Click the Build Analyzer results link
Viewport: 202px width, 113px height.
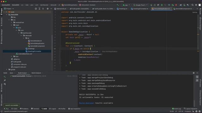pos(86,103)
